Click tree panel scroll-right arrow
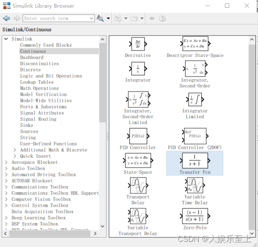The width and height of the screenshot is (258, 247). point(95,233)
